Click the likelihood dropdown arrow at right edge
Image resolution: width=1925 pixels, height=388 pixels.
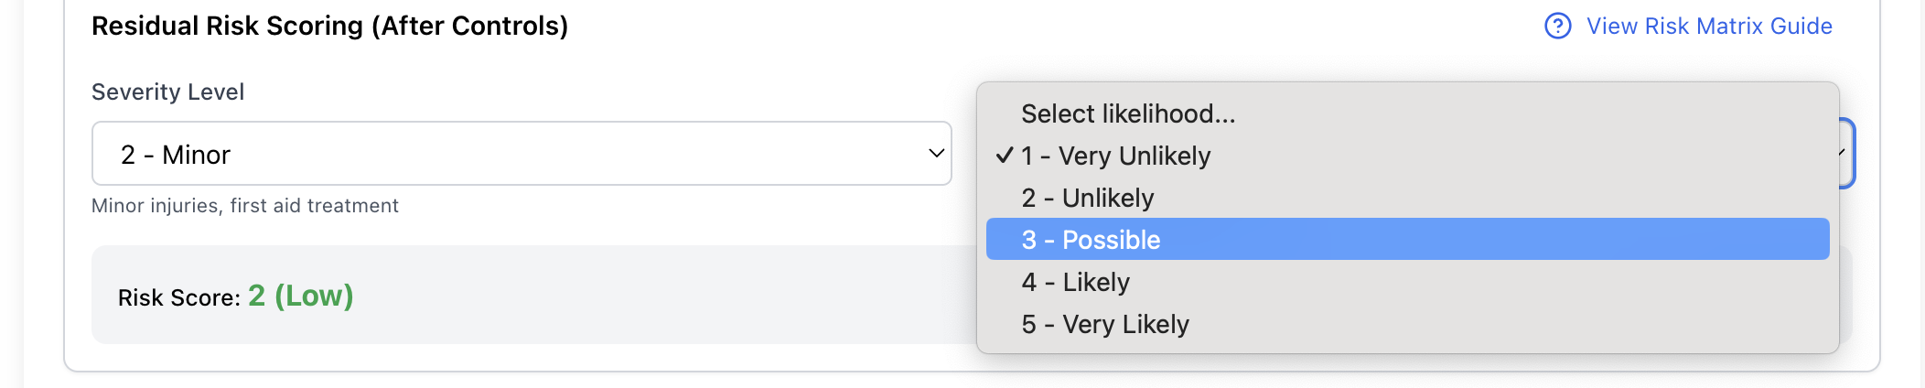pyautogui.click(x=1844, y=154)
